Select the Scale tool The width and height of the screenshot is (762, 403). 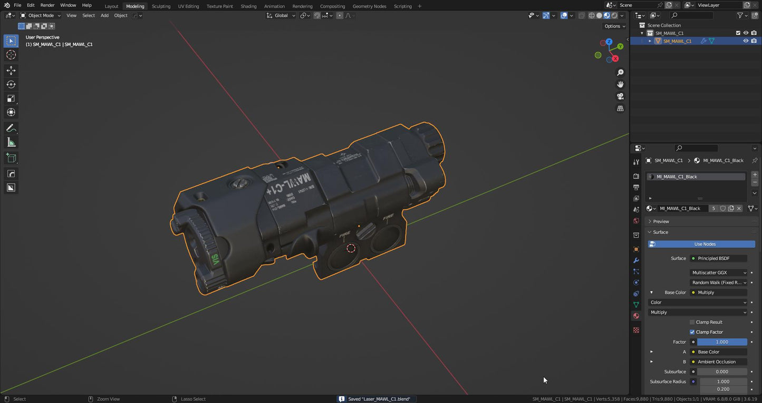point(11,99)
